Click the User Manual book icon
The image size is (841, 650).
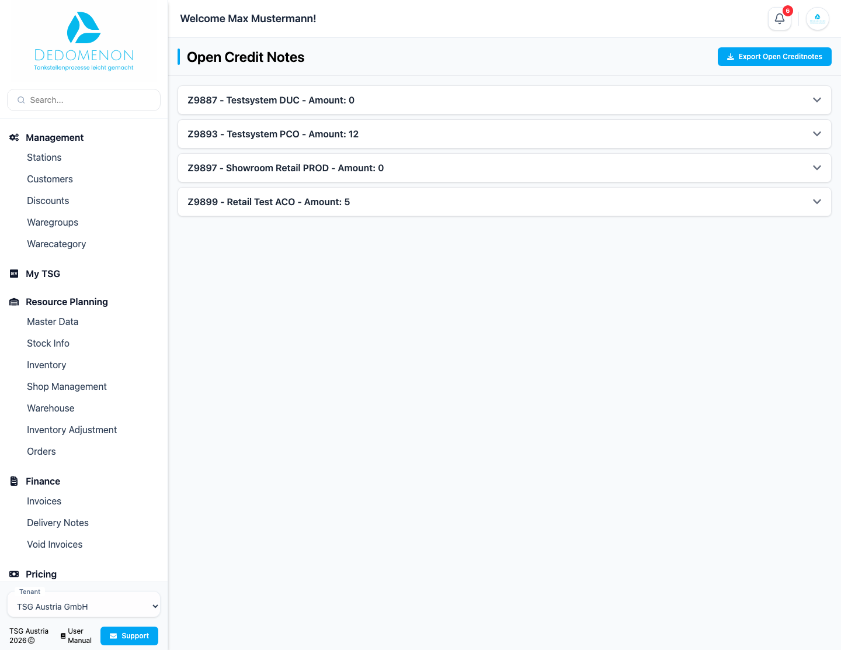click(x=63, y=636)
